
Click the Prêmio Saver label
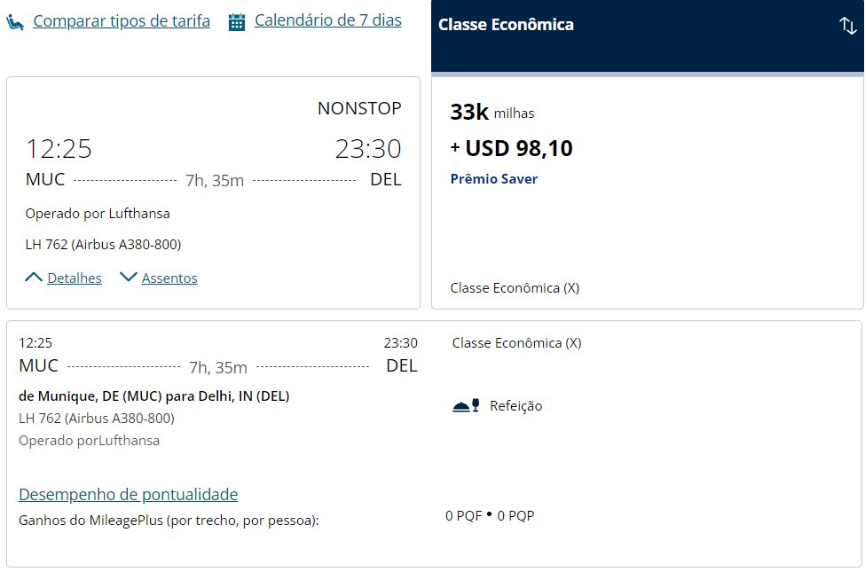[x=494, y=179]
